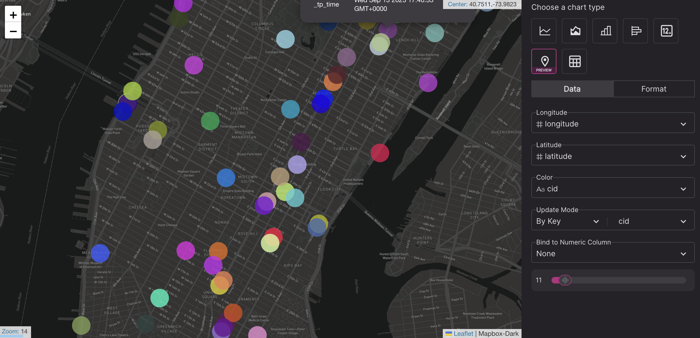Open the Latitude column dropdown

coord(613,156)
